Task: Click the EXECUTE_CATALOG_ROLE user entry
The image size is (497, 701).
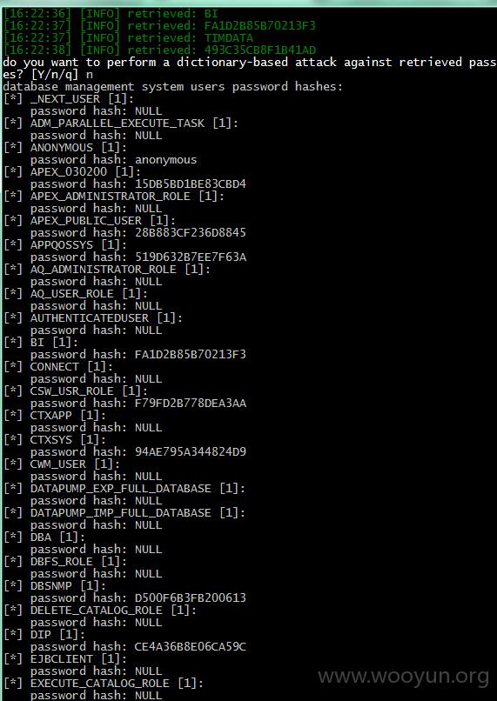Action: [x=104, y=684]
